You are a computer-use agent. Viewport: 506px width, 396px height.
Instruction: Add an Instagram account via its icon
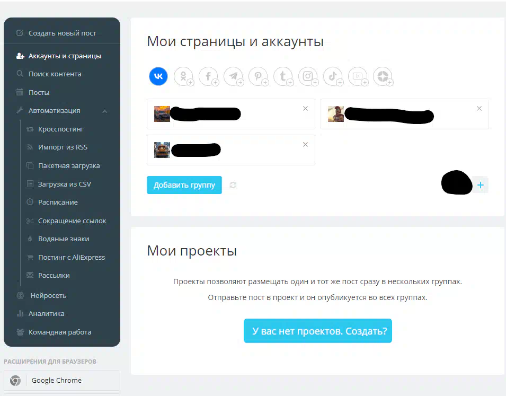point(307,76)
